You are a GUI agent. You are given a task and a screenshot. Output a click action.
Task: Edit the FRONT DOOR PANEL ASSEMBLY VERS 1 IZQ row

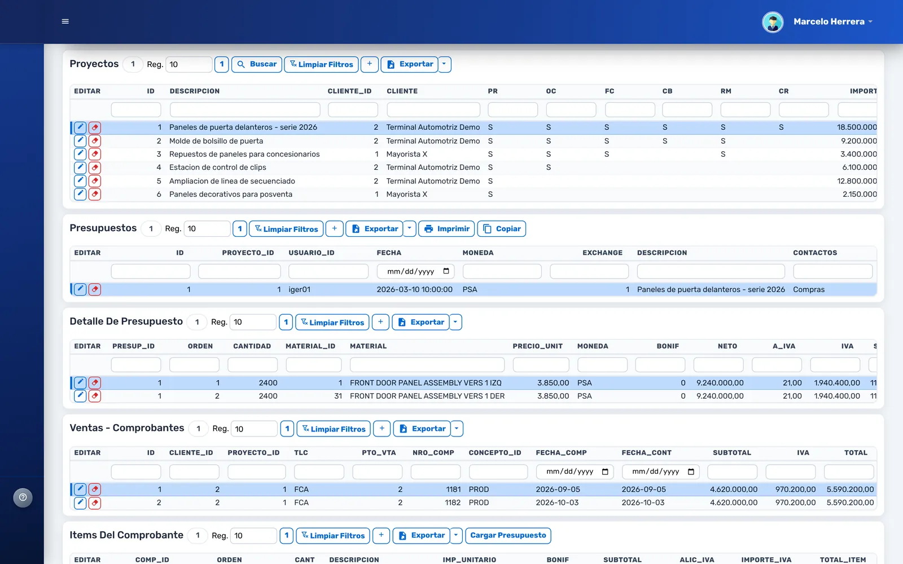(x=80, y=382)
